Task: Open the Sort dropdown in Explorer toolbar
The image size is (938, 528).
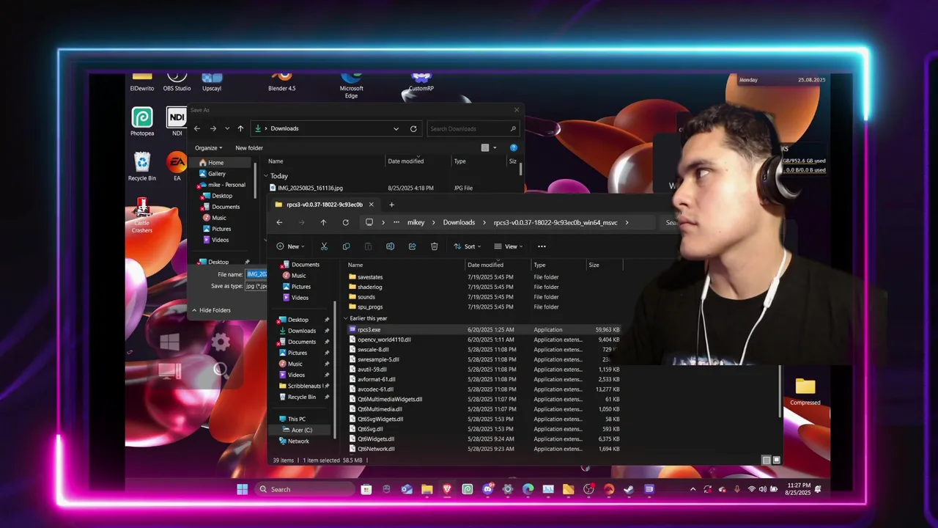Action: coord(467,246)
